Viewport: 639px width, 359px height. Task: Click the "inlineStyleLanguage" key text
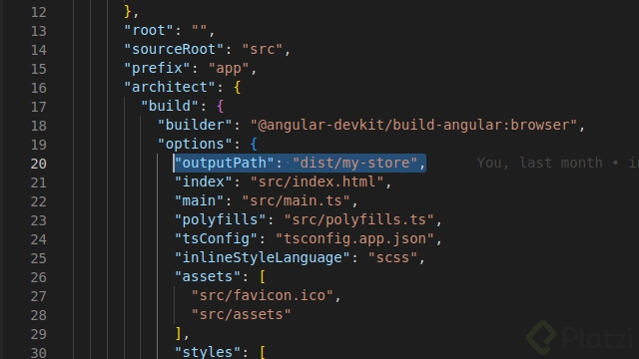pos(263,257)
